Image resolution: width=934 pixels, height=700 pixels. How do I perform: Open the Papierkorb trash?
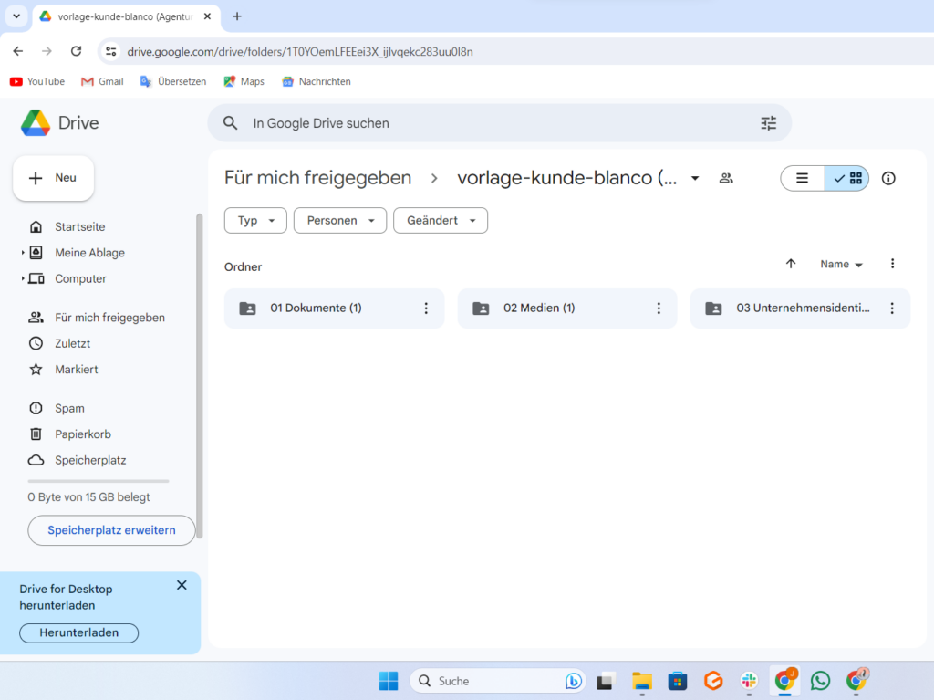coord(82,434)
